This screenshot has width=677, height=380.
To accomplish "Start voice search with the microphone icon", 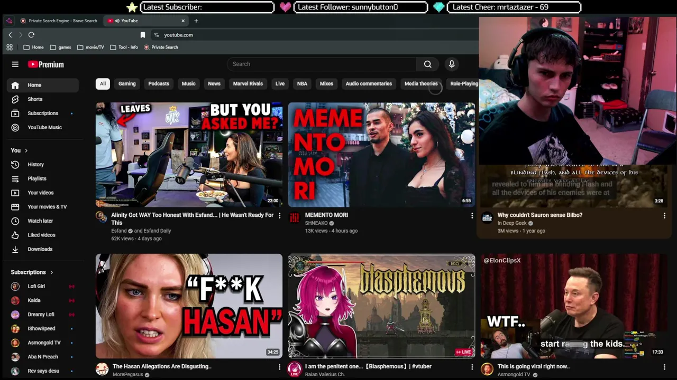I will pos(452,64).
